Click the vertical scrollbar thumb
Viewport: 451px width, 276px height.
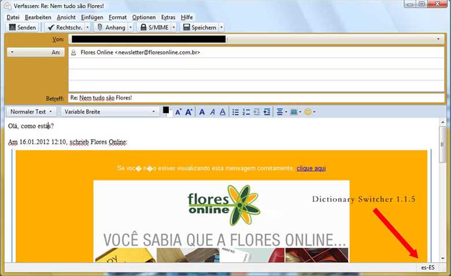click(443, 144)
